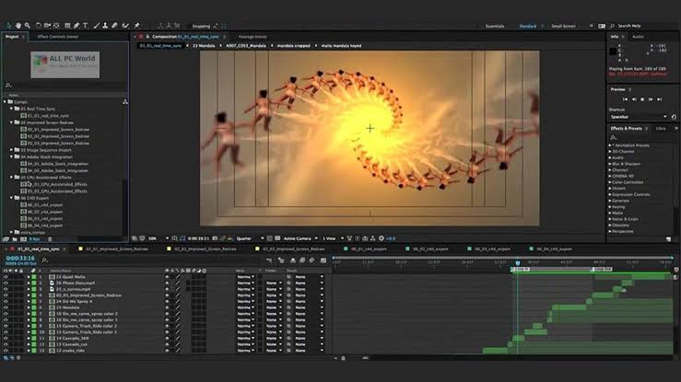This screenshot has width=681, height=382.
Task: Expand the Blur & Sharpen effects category
Action: click(x=610, y=164)
